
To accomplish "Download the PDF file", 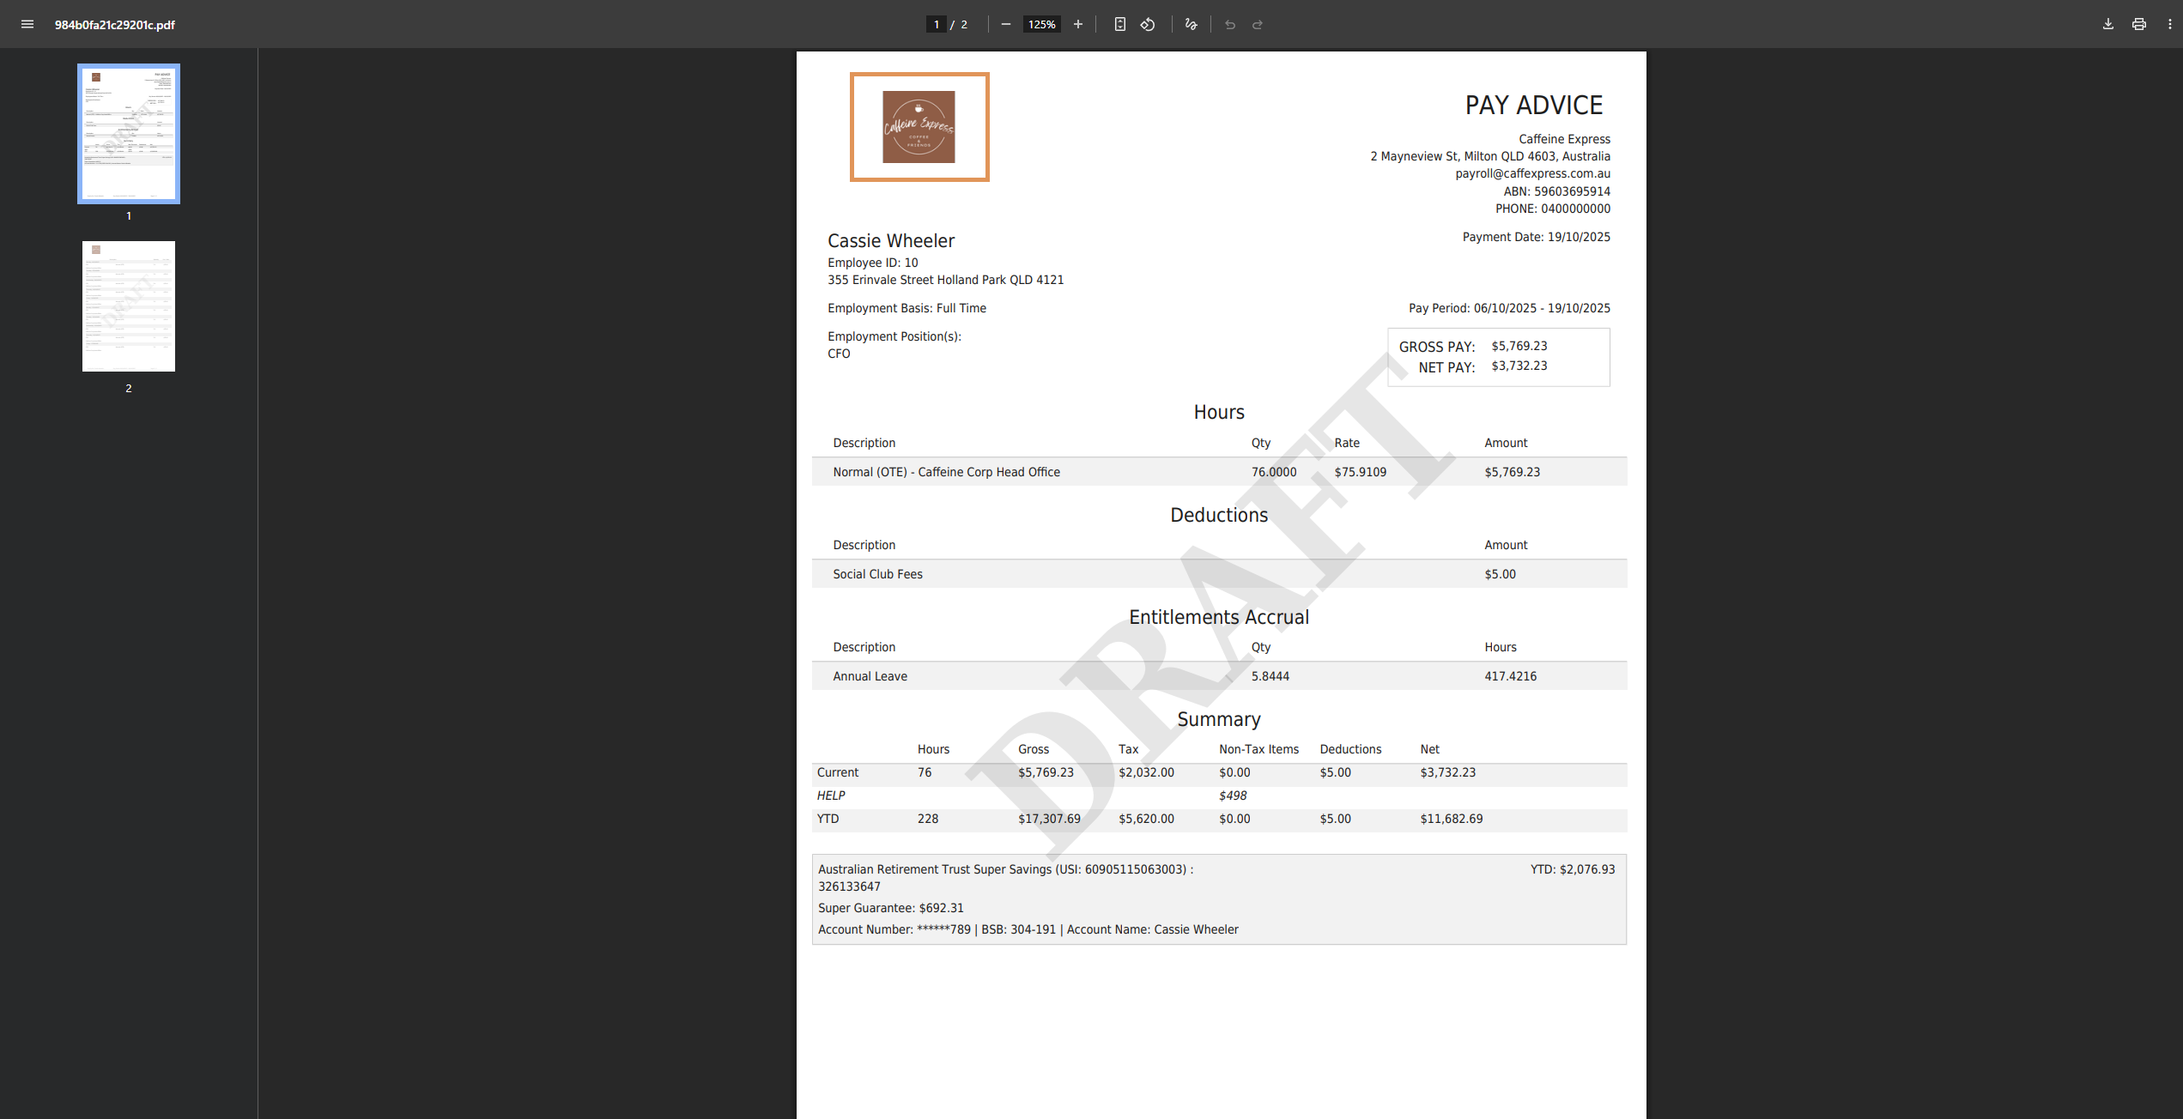I will (2107, 24).
